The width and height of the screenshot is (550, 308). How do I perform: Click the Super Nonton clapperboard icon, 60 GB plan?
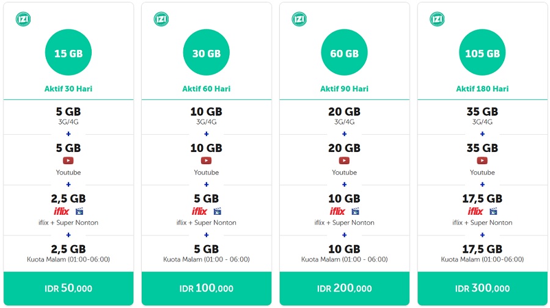355,212
